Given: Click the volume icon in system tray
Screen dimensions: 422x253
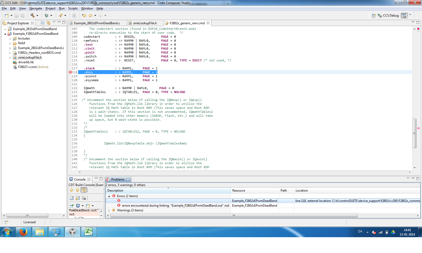Looking at the screenshot, I should click(374, 232).
